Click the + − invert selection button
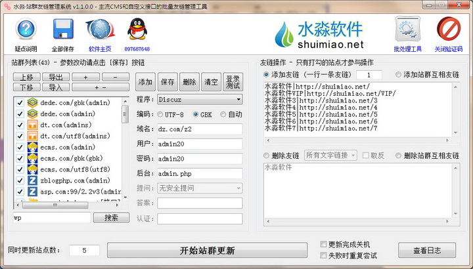 (x=101, y=87)
